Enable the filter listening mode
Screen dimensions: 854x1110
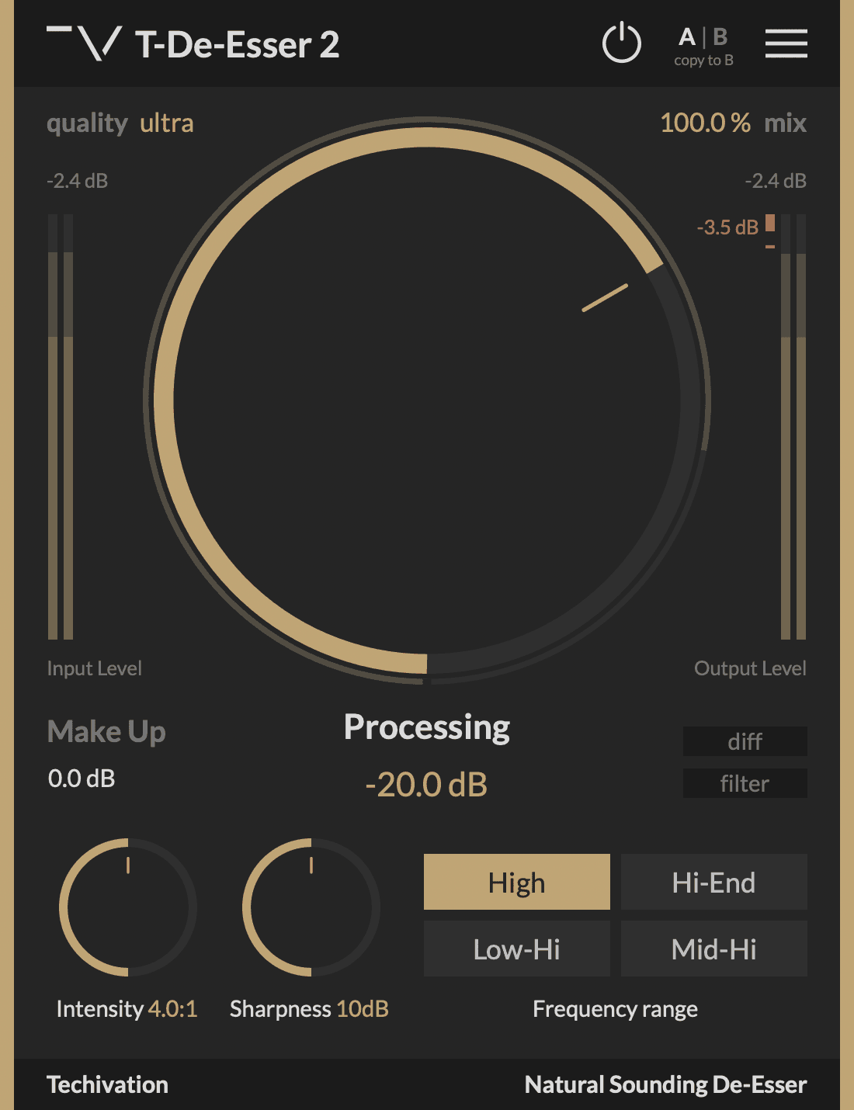click(745, 783)
